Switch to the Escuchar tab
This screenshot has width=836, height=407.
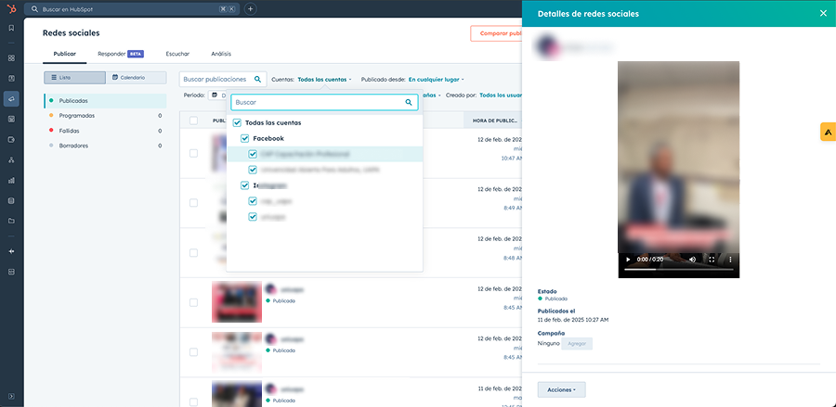click(177, 54)
